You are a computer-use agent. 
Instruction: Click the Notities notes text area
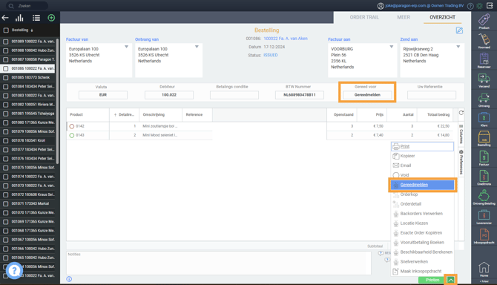coord(218,263)
